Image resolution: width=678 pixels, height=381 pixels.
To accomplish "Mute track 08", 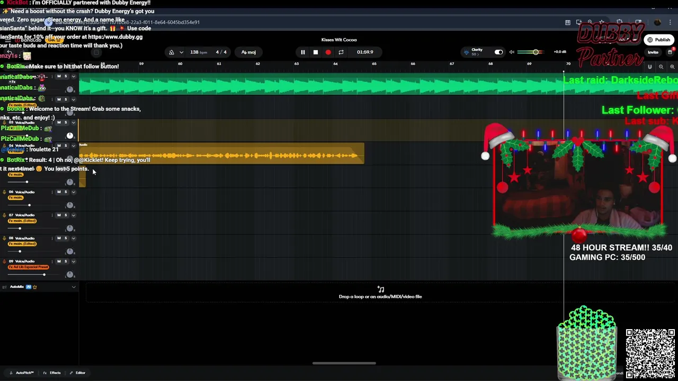I will pyautogui.click(x=59, y=238).
